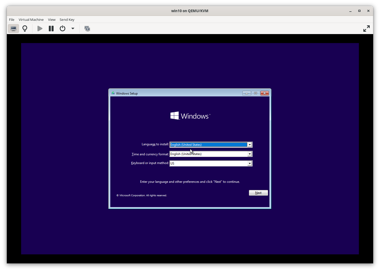The height and width of the screenshot is (271, 380).
Task: Expand shutdown options dropdown arrow
Action: 73,29
